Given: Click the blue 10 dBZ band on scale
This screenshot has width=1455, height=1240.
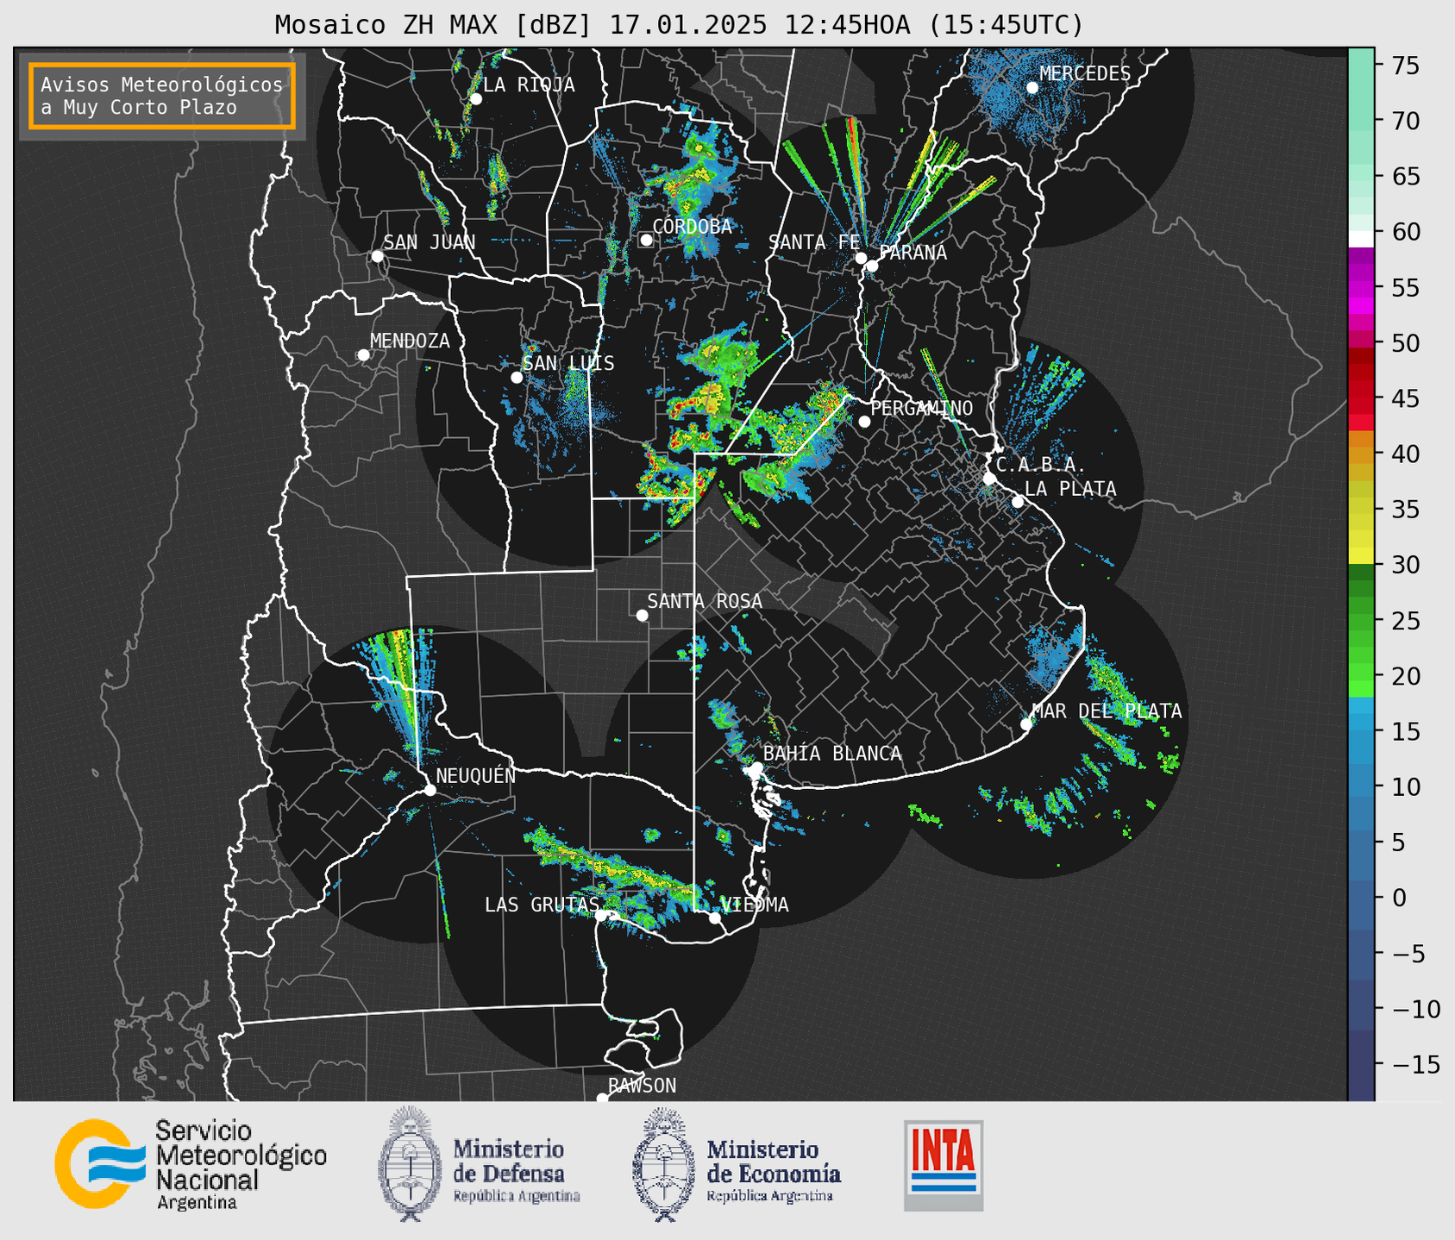Looking at the screenshot, I should click(x=1361, y=787).
